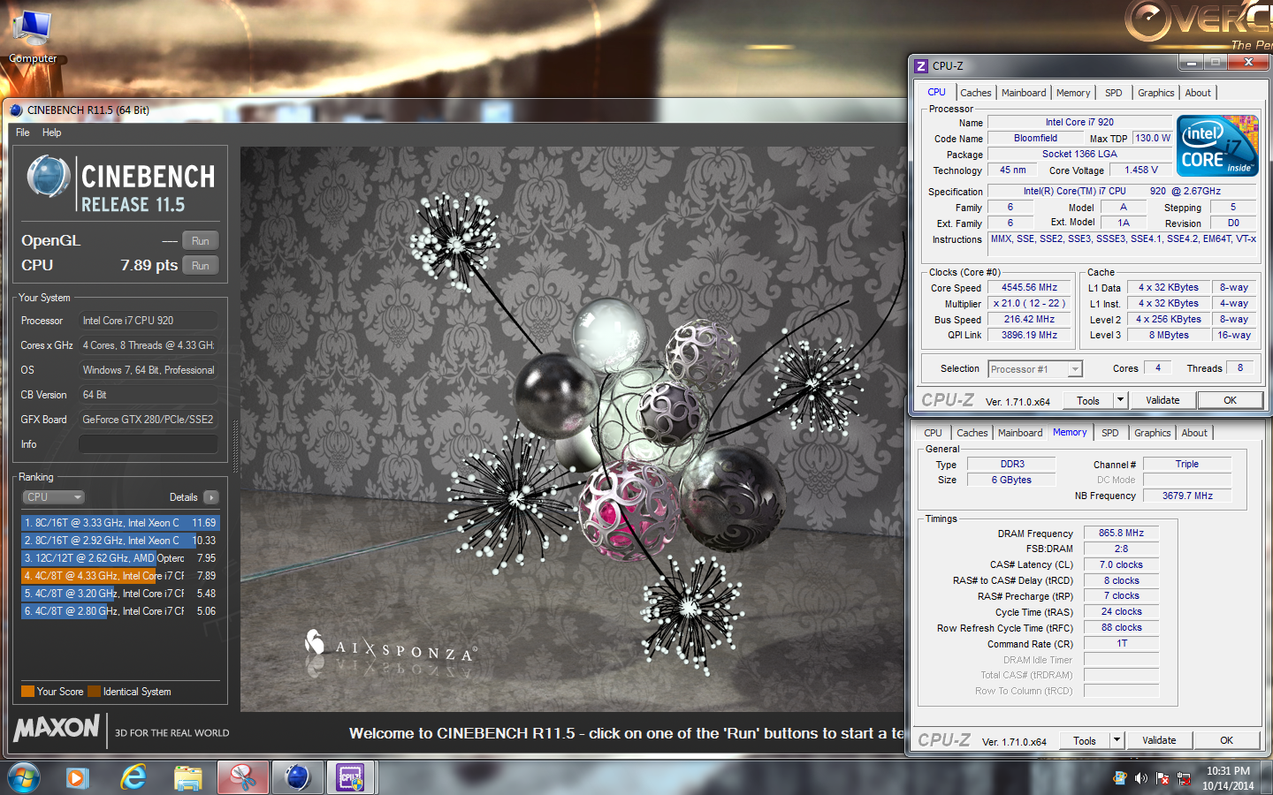This screenshot has width=1273, height=795.
Task: Click Validate in lower CPU-Z window
Action: [1159, 740]
